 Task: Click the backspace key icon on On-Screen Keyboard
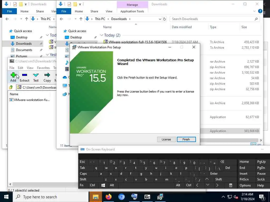[222, 162]
